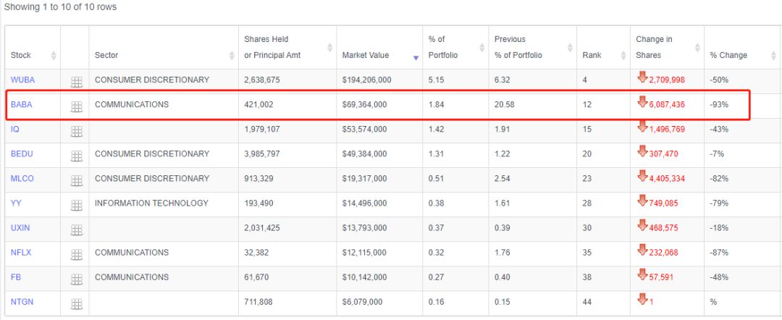Sort by % of Portfolio column arrows

(x=482, y=47)
